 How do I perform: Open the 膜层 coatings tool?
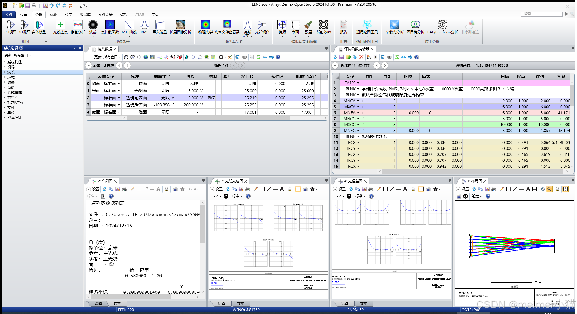coord(308,28)
